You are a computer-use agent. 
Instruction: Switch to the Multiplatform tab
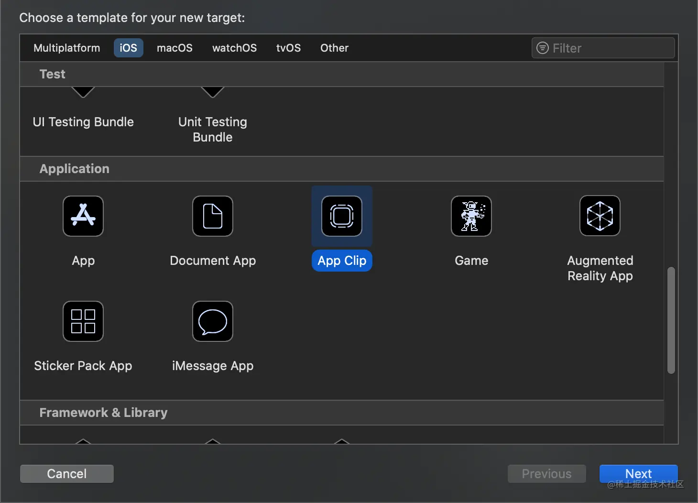point(67,48)
